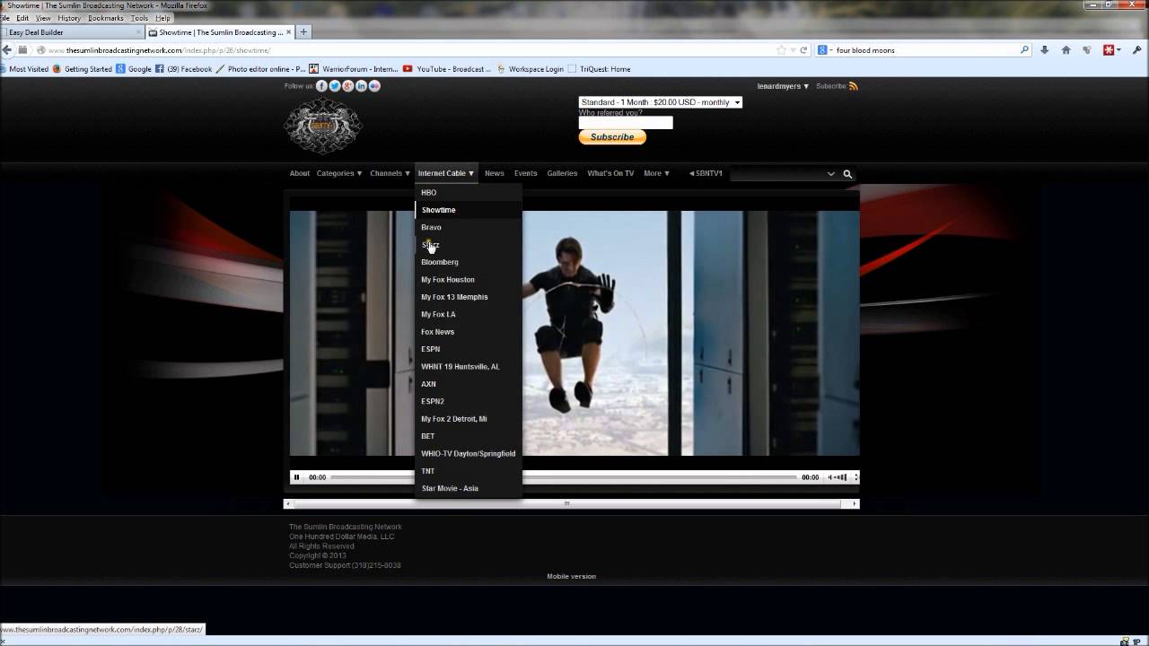Open the TriQuest: Home bookmark
This screenshot has height=646, width=1149.
599,69
